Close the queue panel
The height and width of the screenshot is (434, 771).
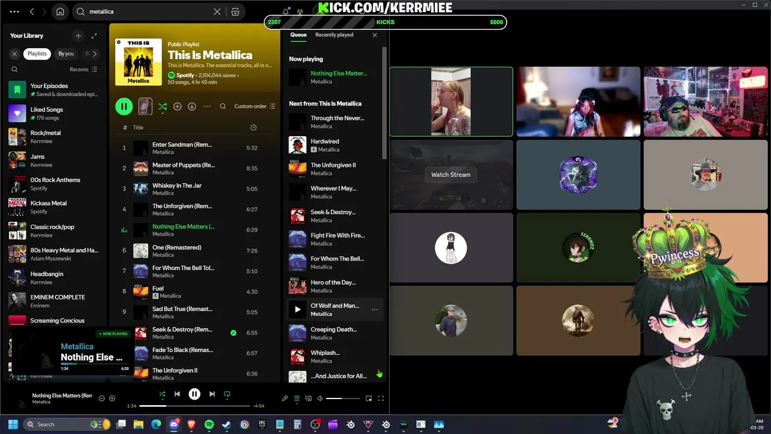pos(375,35)
